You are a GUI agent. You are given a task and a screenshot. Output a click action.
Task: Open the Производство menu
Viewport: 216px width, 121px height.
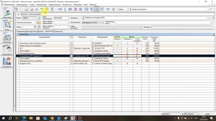click(x=22, y=5)
